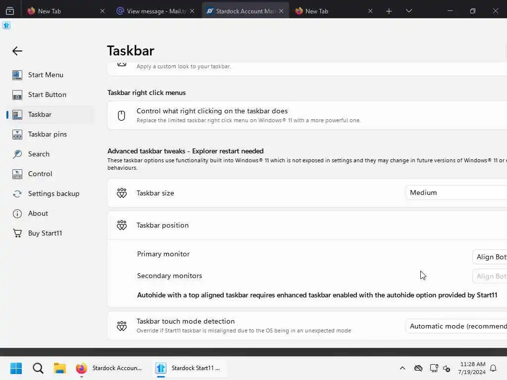507x380 pixels.
Task: Click the Start Menu sidebar icon
Action: point(17,75)
